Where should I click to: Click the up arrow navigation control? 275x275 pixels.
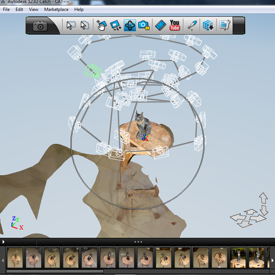click(264, 198)
